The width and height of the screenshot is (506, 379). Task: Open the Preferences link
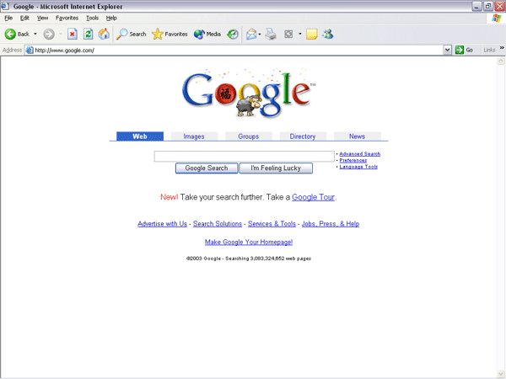click(x=353, y=161)
